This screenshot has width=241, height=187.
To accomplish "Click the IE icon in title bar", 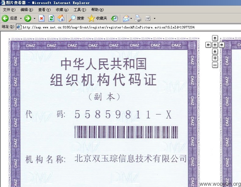I will tap(3, 3).
